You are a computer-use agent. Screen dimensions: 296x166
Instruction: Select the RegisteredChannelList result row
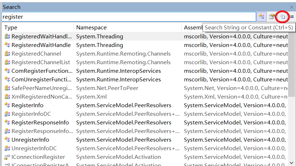point(41,62)
